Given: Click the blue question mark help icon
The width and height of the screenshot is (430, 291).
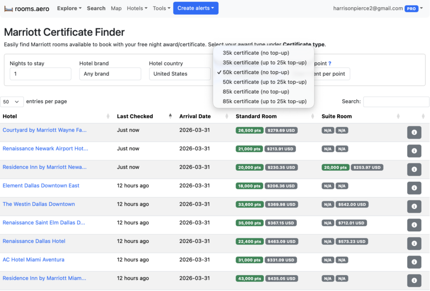Looking at the screenshot, I should 330,63.
